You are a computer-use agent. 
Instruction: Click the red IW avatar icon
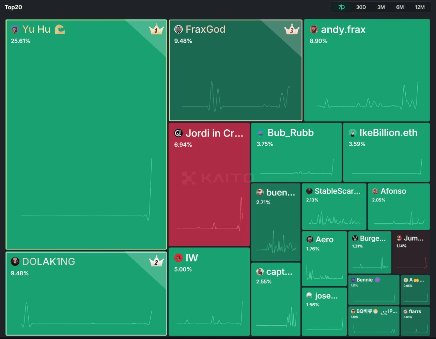click(x=178, y=258)
